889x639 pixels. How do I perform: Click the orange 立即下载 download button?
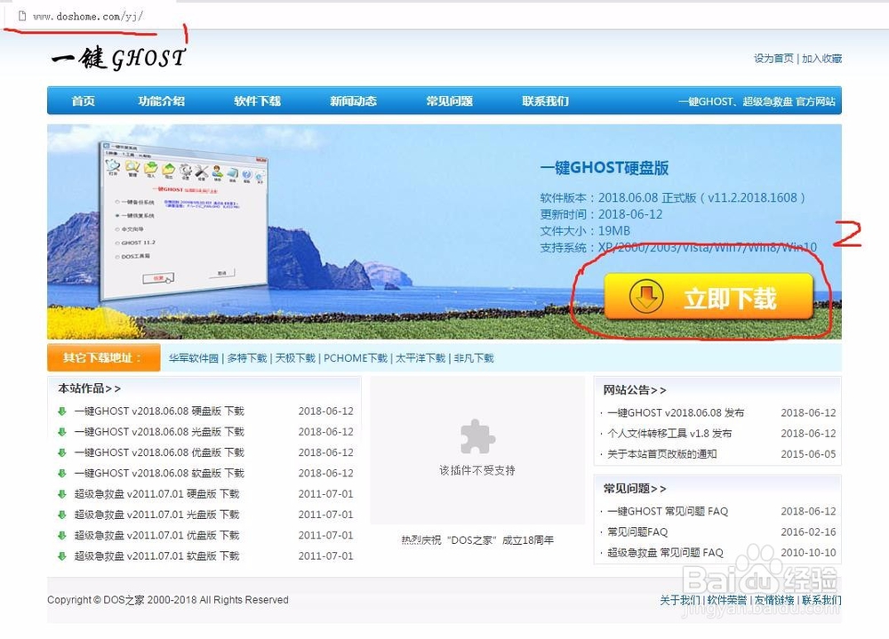(x=709, y=297)
